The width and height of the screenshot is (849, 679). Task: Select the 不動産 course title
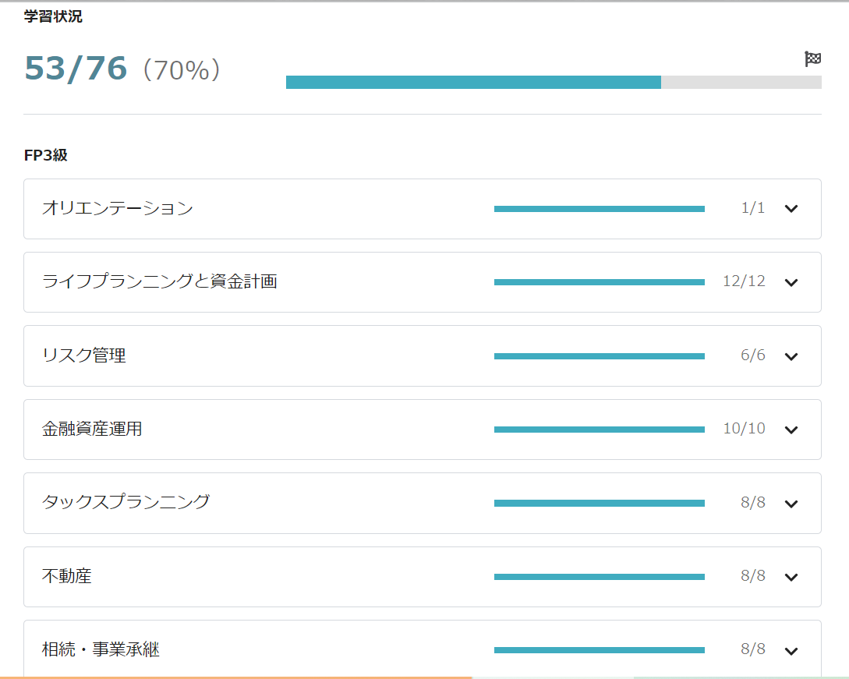tap(67, 577)
